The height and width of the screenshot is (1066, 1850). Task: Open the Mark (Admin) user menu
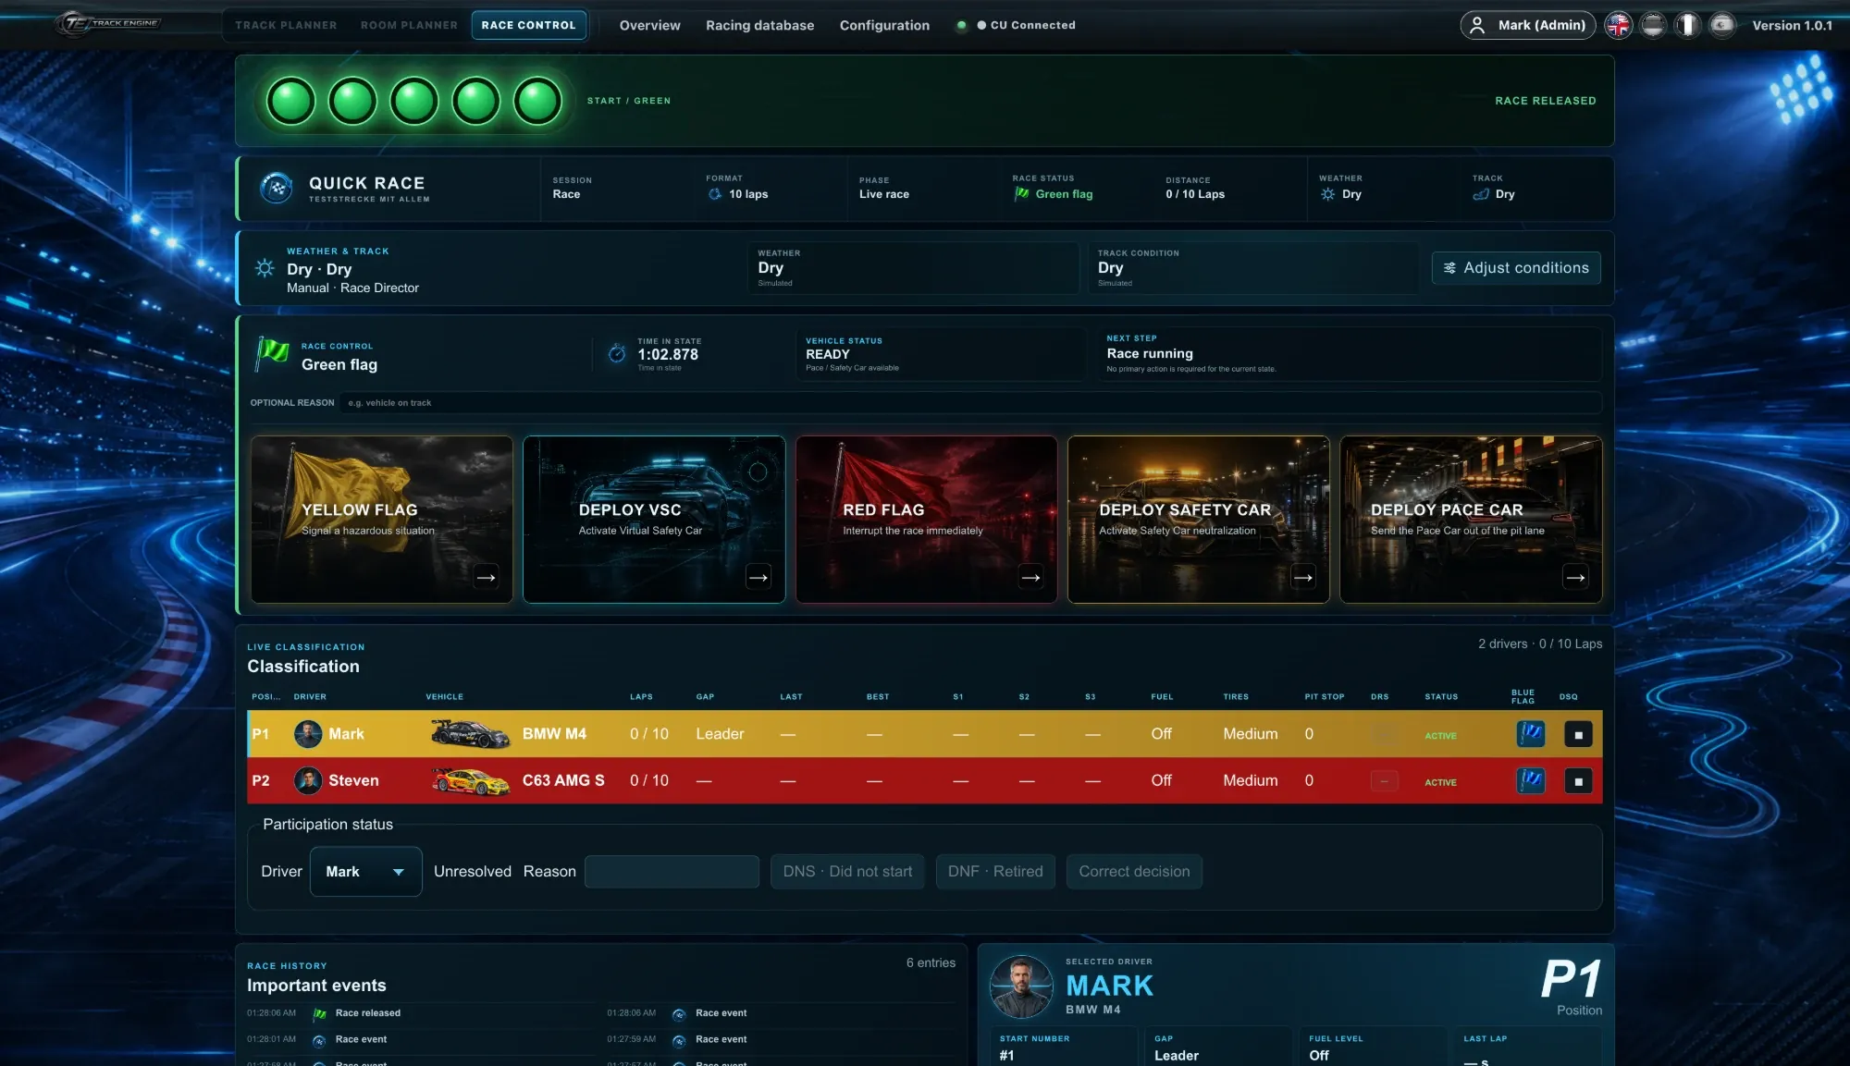(1528, 25)
